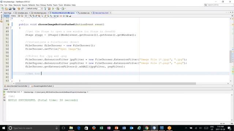Collapse the code fold at line 48
This screenshot has height=131, width=234.
click(x=11, y=27)
